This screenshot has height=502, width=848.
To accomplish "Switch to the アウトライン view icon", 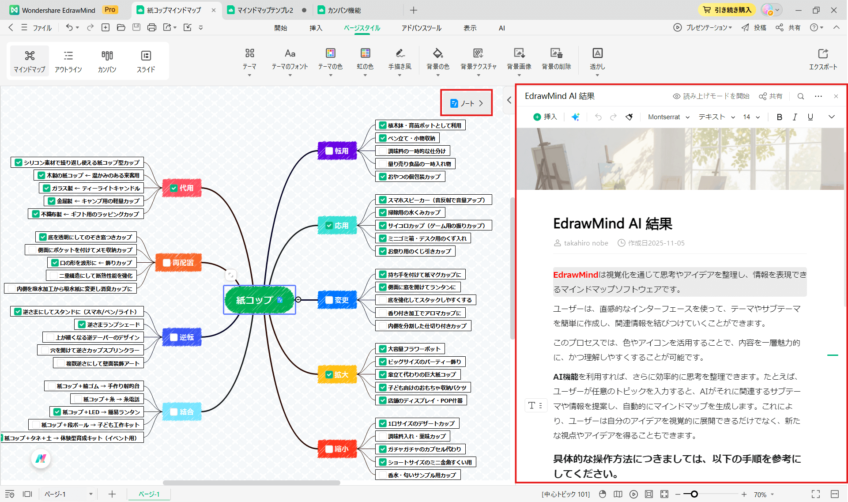I will pyautogui.click(x=68, y=60).
